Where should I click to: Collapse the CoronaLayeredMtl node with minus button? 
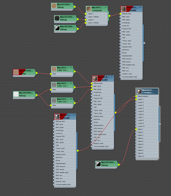coord(156,90)
